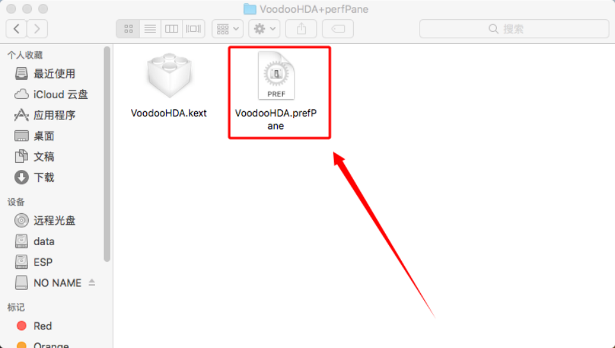
Task: Switch to Cover Flow view
Action: tap(194, 29)
